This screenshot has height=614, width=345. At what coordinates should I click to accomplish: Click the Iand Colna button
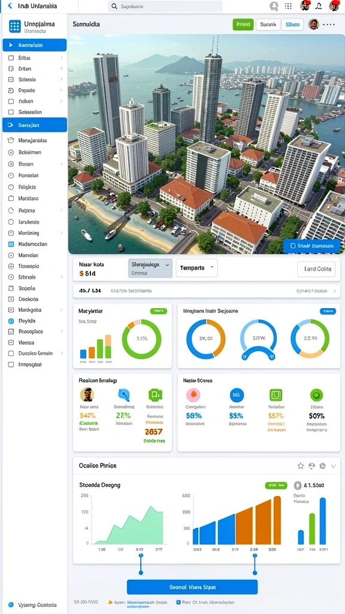pos(316,269)
